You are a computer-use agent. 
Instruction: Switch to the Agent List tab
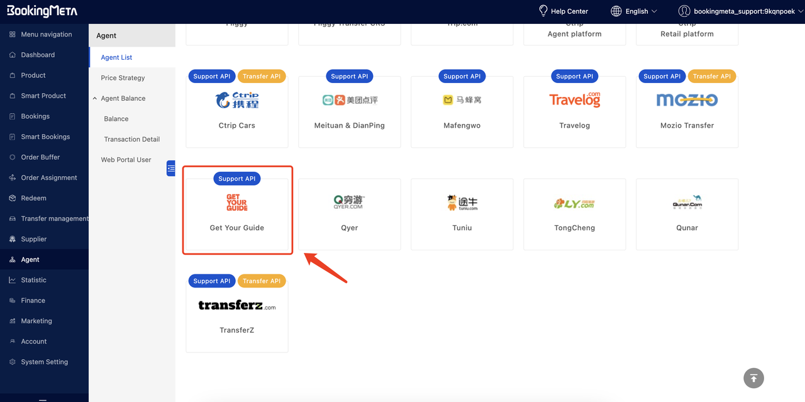coord(116,57)
